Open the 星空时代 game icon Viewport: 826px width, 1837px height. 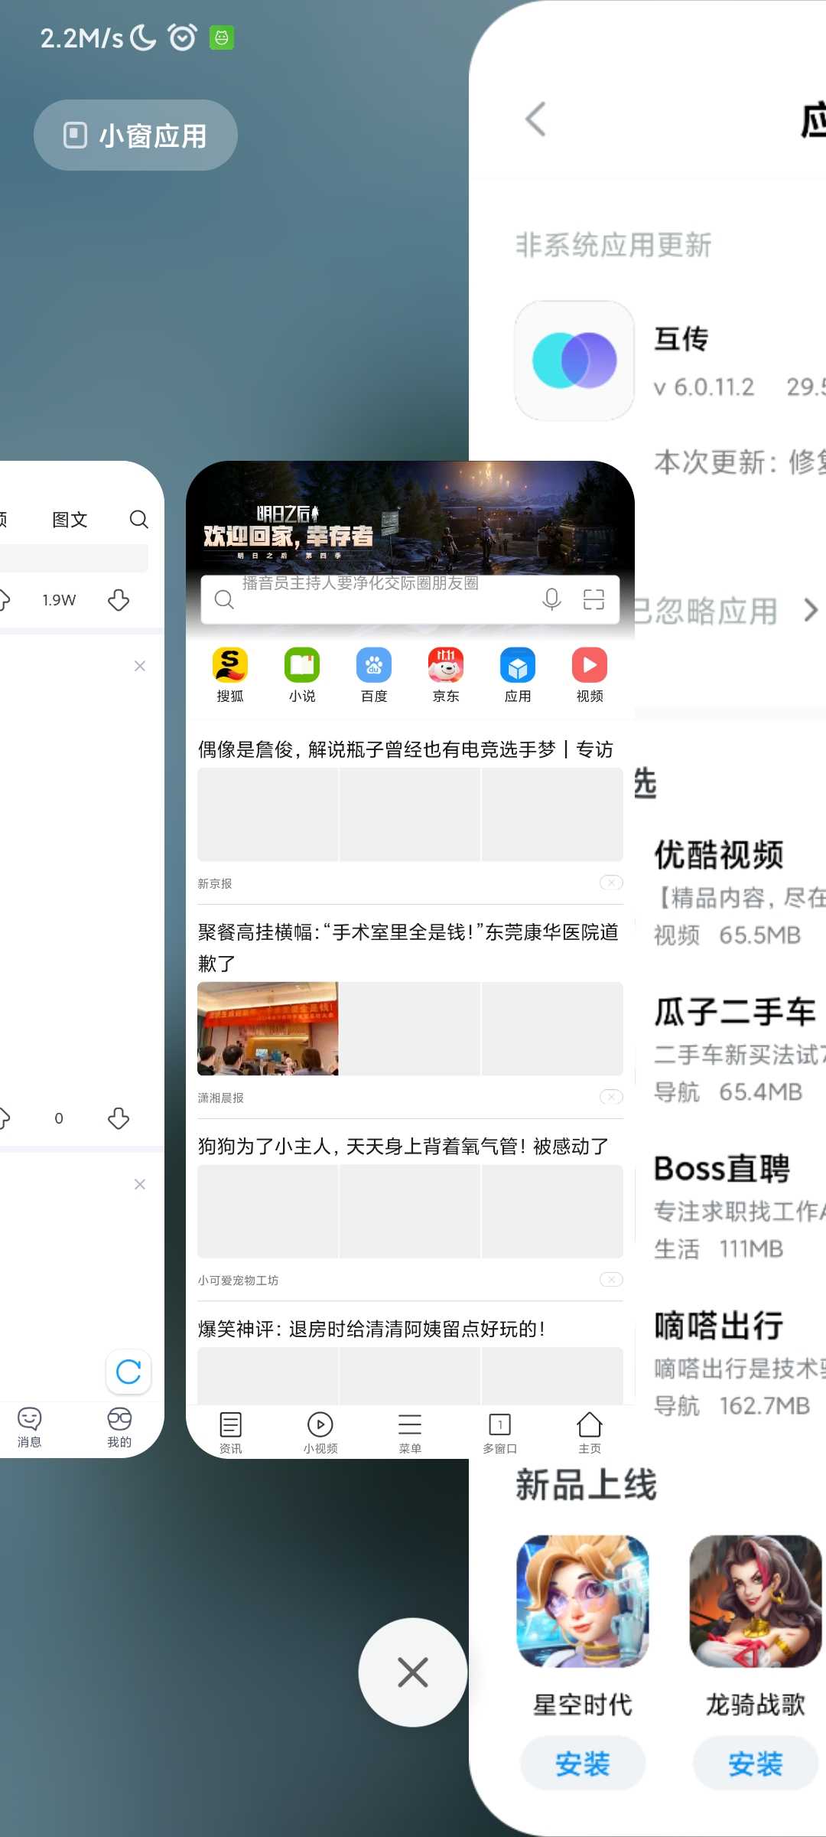tap(583, 1601)
